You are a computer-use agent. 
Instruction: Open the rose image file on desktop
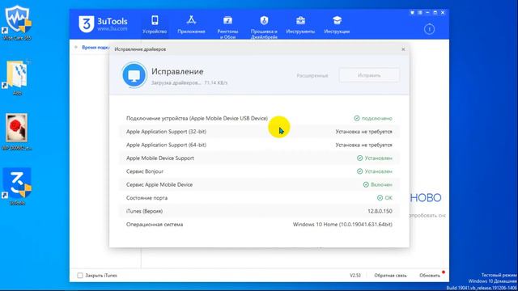click(x=17, y=132)
